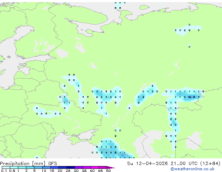Click the '50' legend scale label

tap(108, 171)
